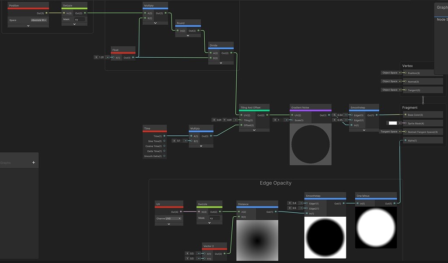Open the Channel dropdown on the UV node
Screen dimensions: 448x263
(x=168, y=218)
